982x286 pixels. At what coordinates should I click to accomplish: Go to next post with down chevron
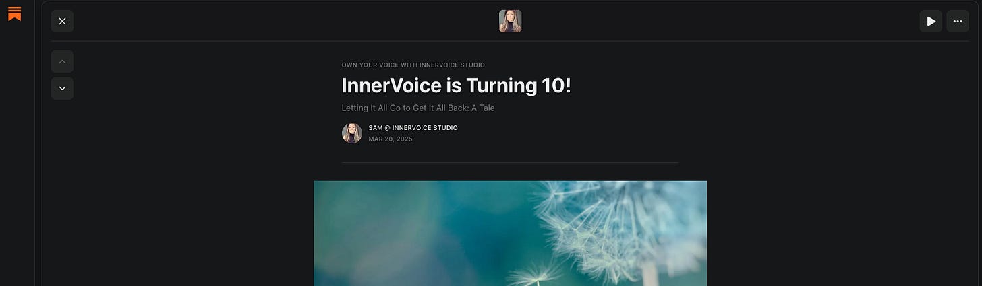[62, 88]
